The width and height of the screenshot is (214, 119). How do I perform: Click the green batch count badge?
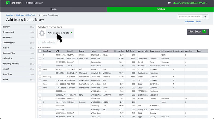click(204, 32)
